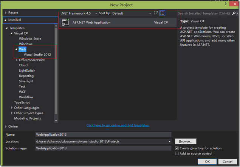This screenshot has width=240, height=167.
Task: Collapse the Installed section
Action: click(x=6, y=20)
